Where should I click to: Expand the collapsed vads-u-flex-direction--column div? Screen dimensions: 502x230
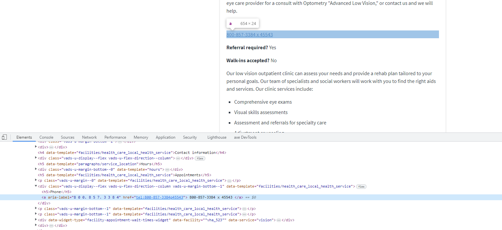[x=36, y=158]
